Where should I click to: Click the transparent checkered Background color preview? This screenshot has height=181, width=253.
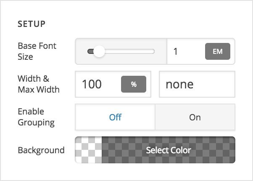pos(88,150)
